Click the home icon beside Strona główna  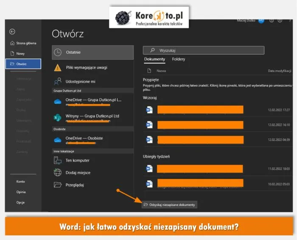(12, 43)
